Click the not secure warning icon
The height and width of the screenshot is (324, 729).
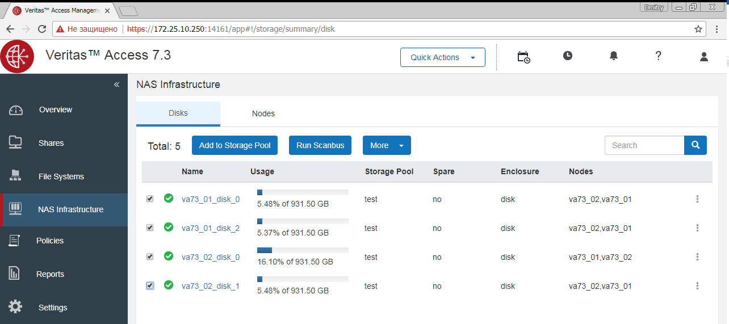pyautogui.click(x=60, y=29)
